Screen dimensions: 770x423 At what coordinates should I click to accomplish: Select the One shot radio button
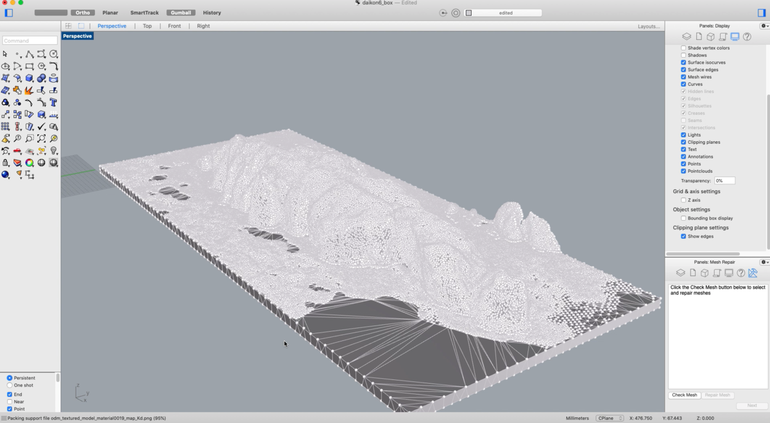tap(10, 385)
